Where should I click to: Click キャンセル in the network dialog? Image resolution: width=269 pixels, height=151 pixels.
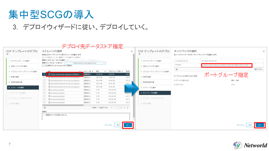click(240, 125)
